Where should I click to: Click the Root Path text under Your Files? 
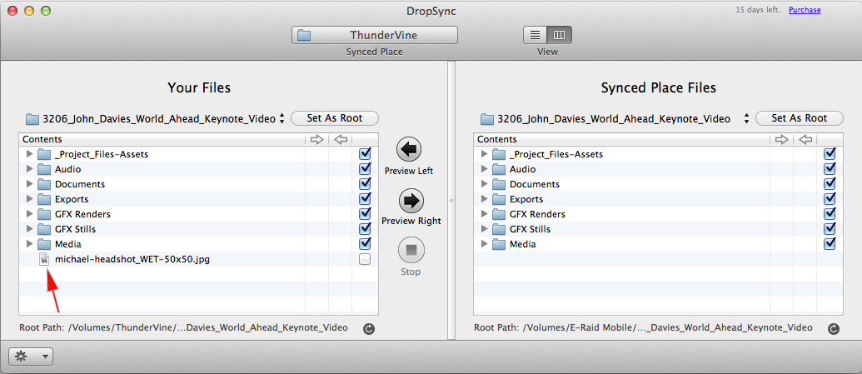(x=183, y=328)
